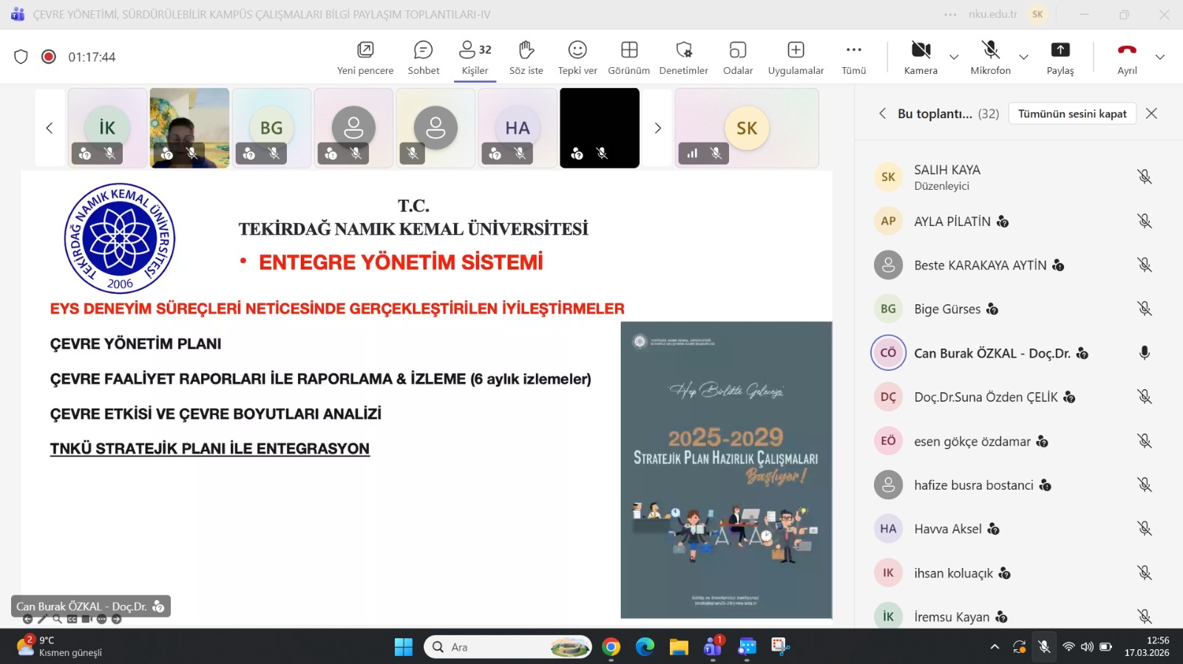1183x664 pixels.
Task: Mute Can Burak ÖZKAL's active microphone
Action: point(1145,352)
